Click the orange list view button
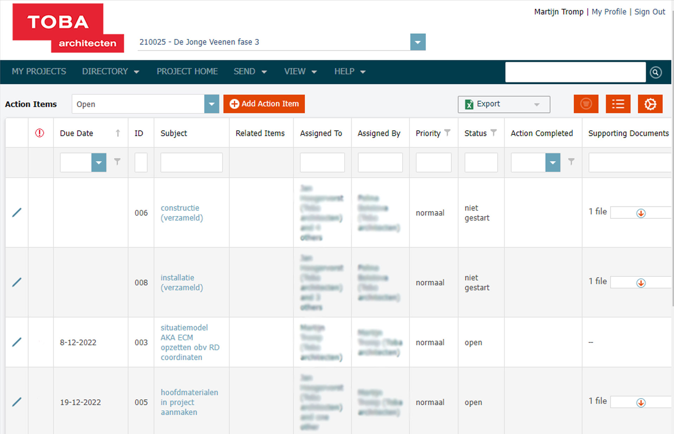This screenshot has height=434, width=674. coord(618,104)
